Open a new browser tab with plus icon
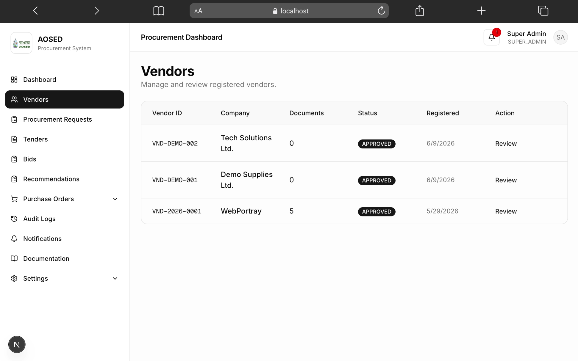Screen dimensions: 578x361 point(481,11)
